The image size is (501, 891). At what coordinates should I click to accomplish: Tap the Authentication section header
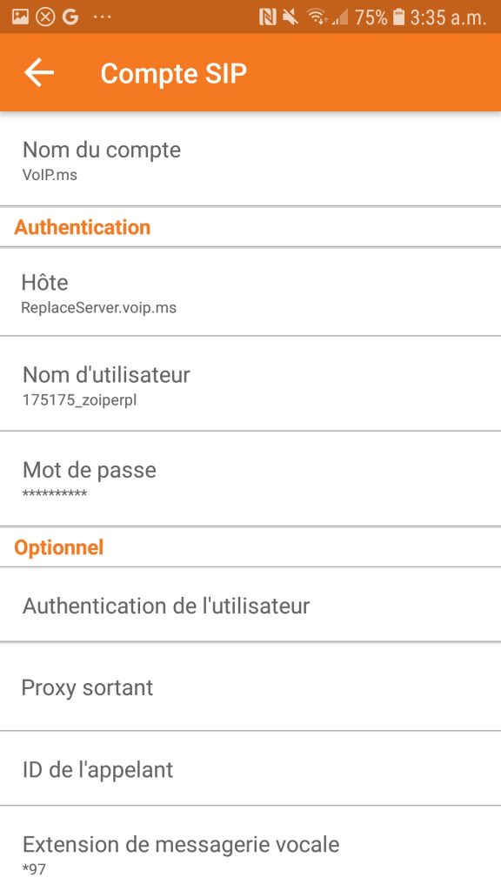pos(83,227)
